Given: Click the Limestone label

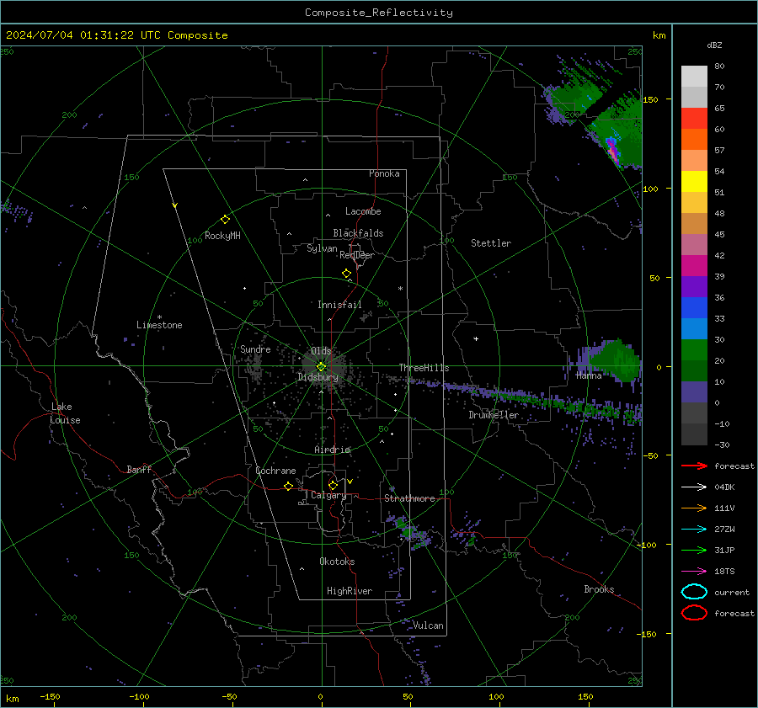Looking at the screenshot, I should [x=159, y=325].
